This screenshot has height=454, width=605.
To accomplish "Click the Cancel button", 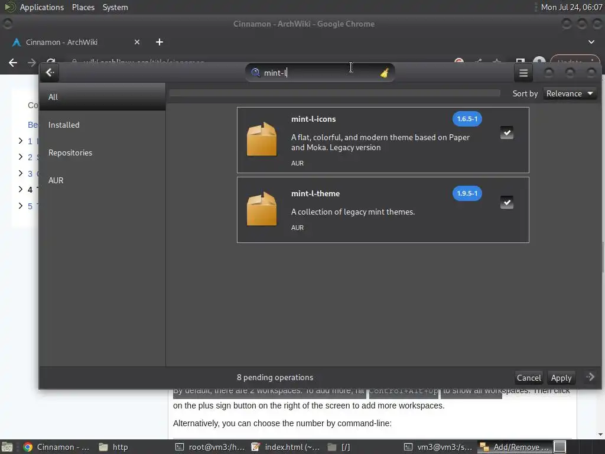I will (x=529, y=378).
